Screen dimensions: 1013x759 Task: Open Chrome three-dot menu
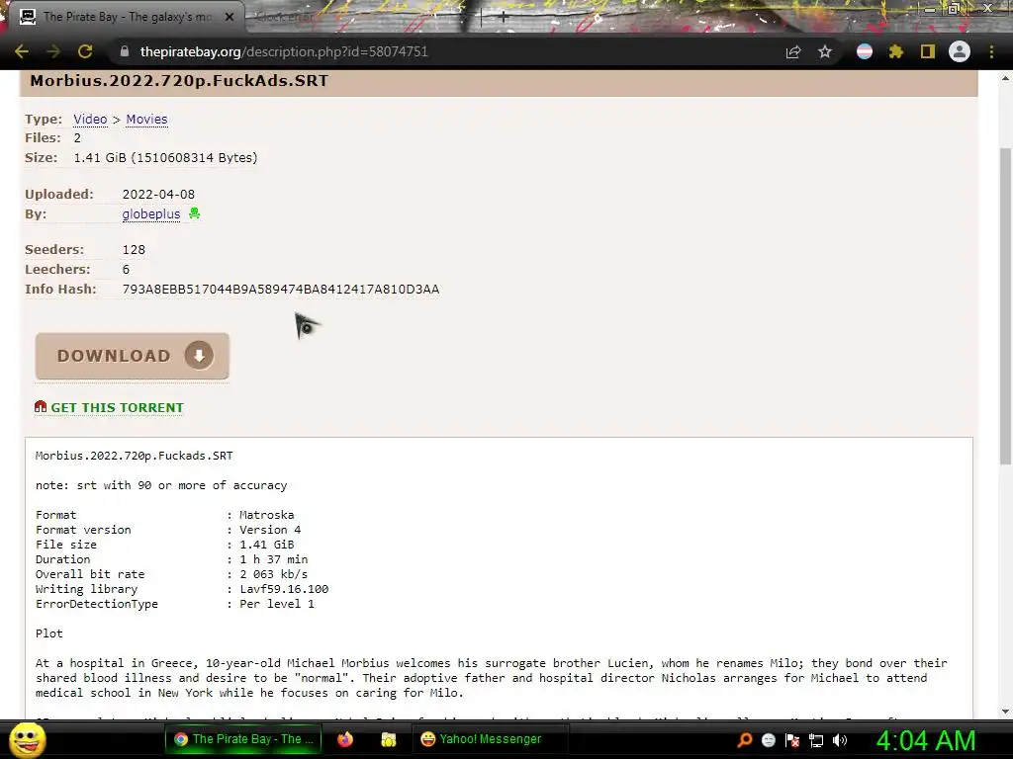[x=991, y=51]
